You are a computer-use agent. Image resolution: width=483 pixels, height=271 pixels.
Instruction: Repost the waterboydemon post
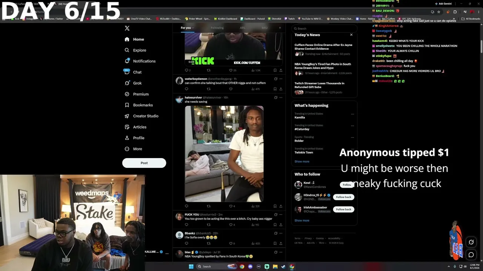[x=208, y=89]
